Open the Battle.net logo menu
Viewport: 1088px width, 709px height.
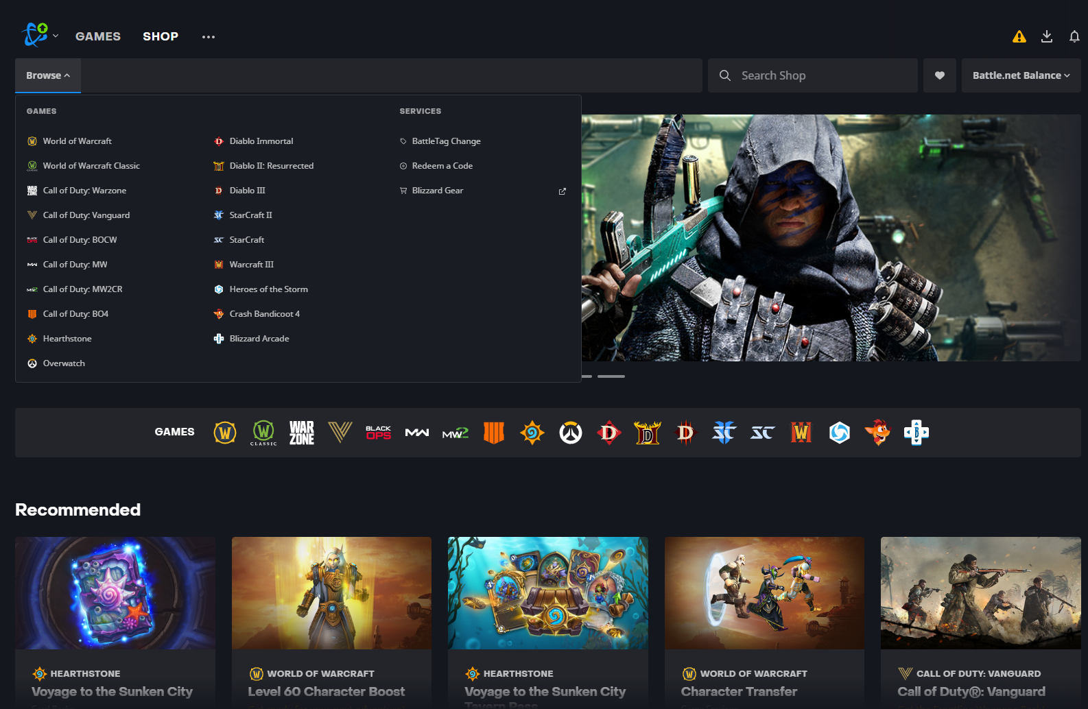(x=39, y=35)
